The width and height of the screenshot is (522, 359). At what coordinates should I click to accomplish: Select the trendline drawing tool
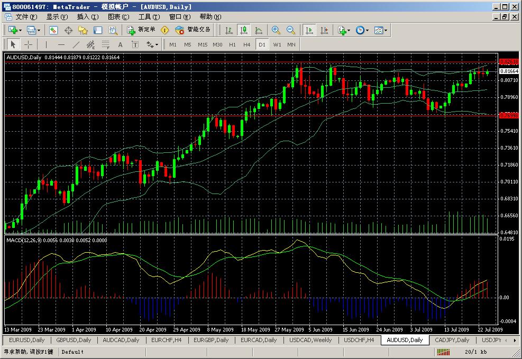pos(76,44)
